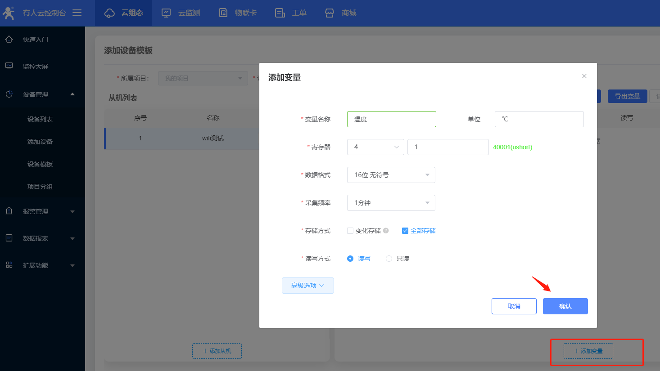Open the 云监测 monitor icon
Image resolution: width=660 pixels, height=371 pixels.
[166, 13]
